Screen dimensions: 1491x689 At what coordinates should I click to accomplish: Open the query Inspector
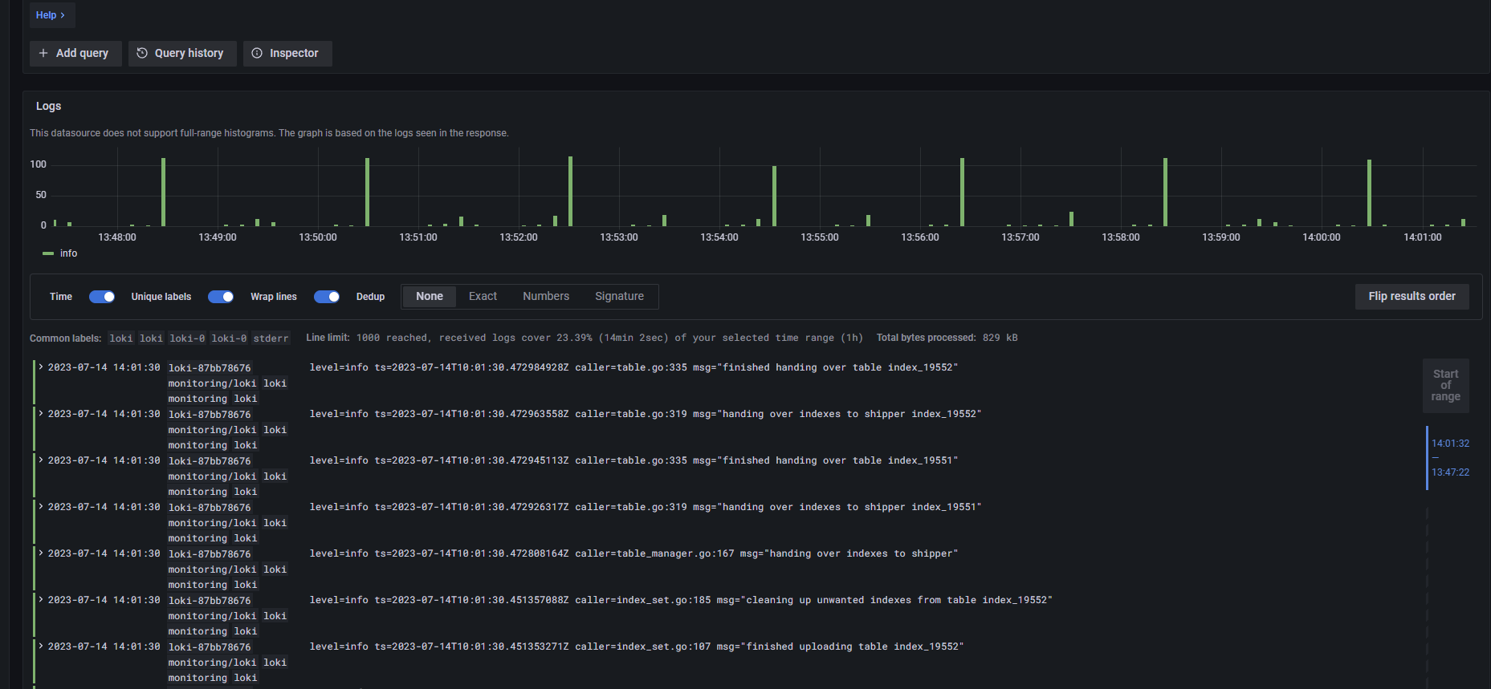[287, 53]
